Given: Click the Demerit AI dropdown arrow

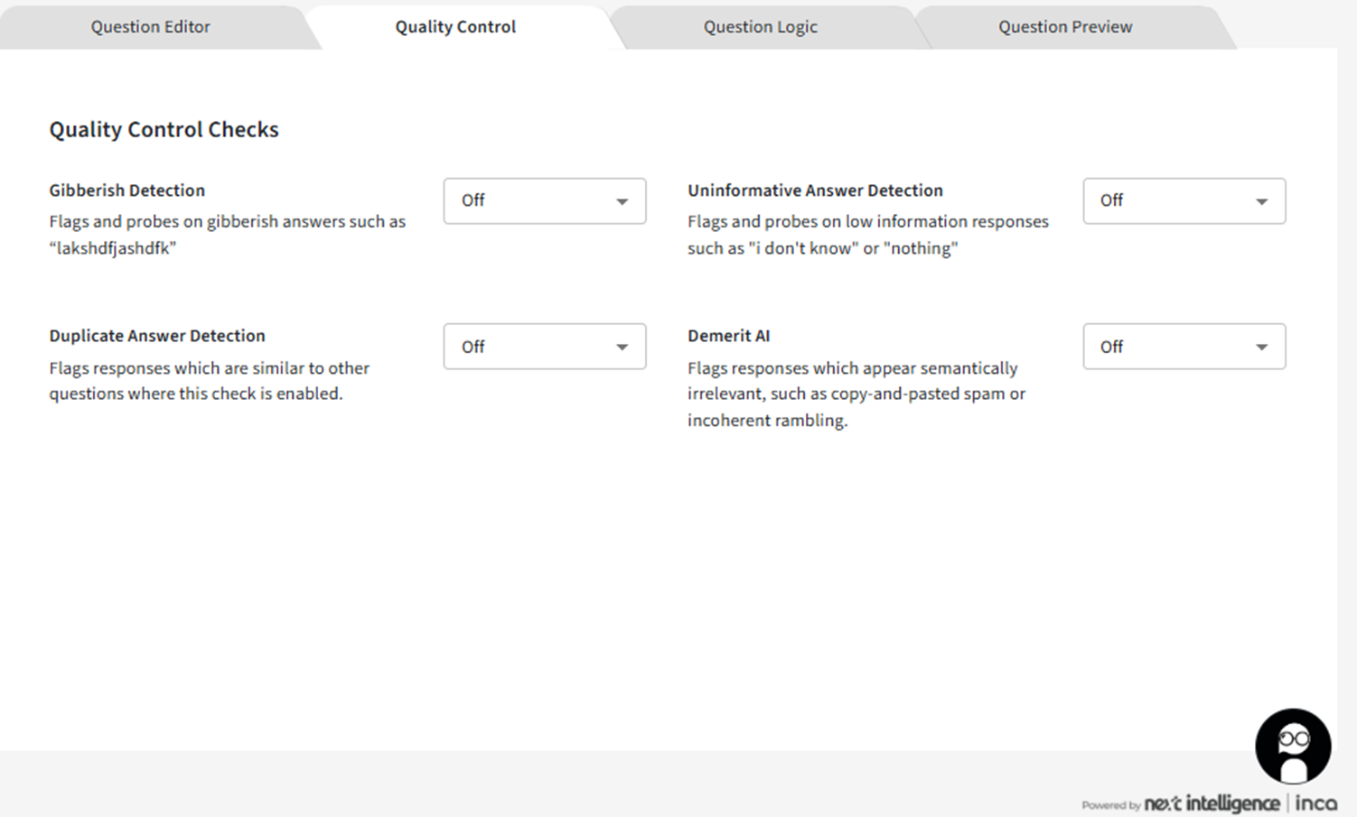Looking at the screenshot, I should pyautogui.click(x=1261, y=348).
